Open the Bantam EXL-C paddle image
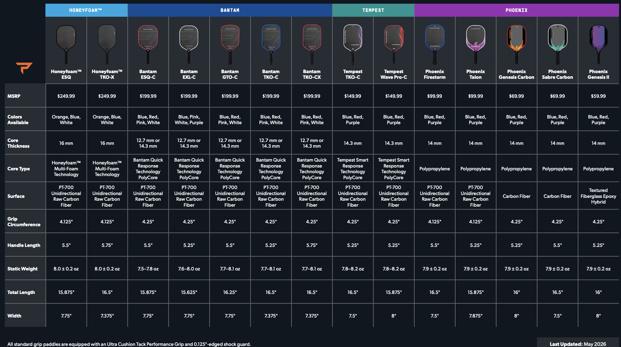This screenshot has width=621, height=347. pos(189,44)
